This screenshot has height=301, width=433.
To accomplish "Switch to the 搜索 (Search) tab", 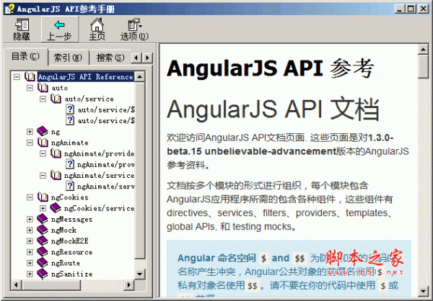I will tap(110, 58).
